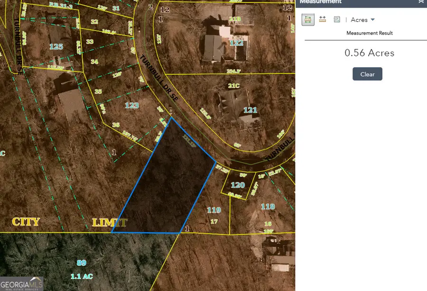
Task: Select the area measurement tool
Action: (x=307, y=19)
